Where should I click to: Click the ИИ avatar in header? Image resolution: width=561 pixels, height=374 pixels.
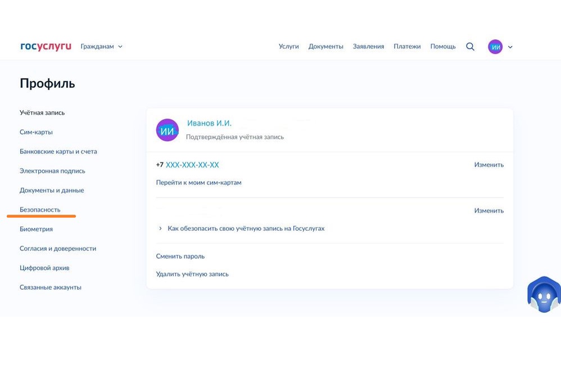[495, 47]
